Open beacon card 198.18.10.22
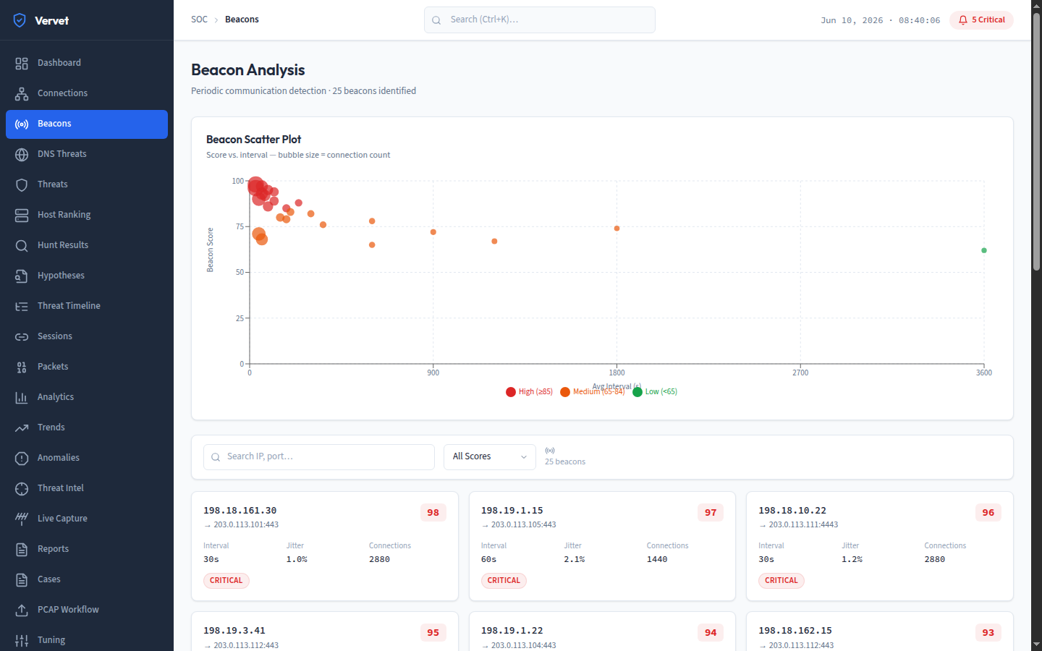1042x651 pixels. coord(880,546)
